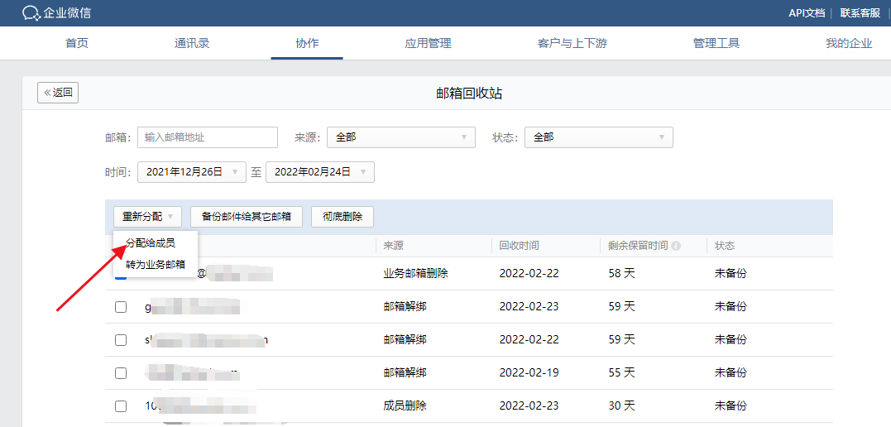Select checkbox of the 成员删除 row

(x=121, y=406)
